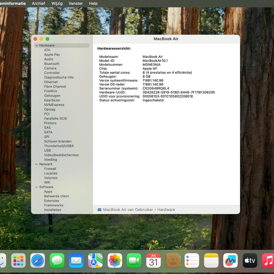Zoom the window with green button
The height and width of the screenshot is (274, 274).
(48, 39)
